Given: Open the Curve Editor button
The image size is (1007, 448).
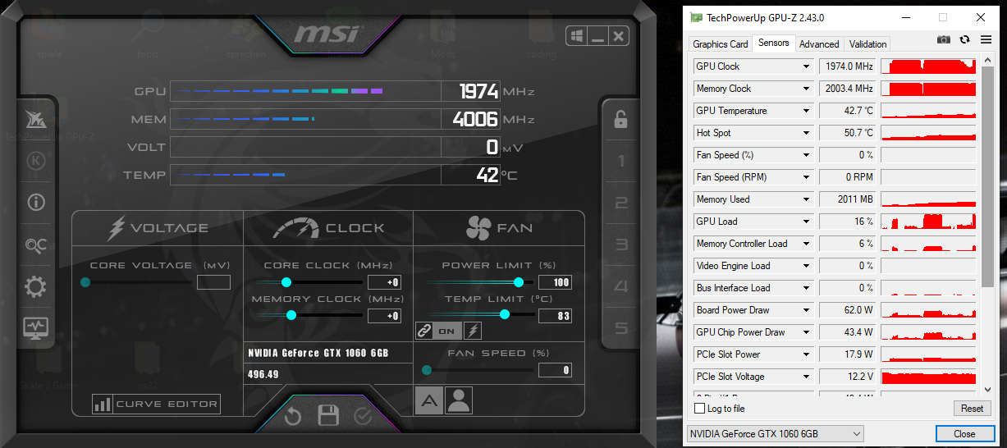Looking at the screenshot, I should point(157,405).
